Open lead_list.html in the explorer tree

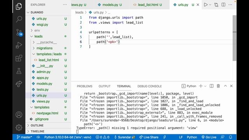[x=48, y=60]
